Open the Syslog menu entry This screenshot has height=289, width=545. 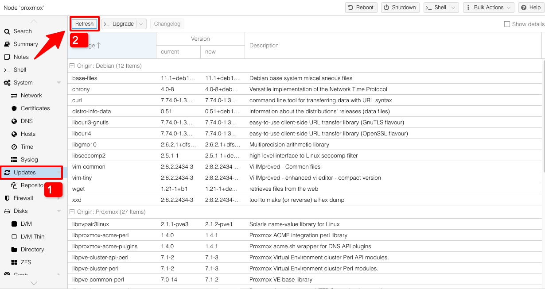pos(29,160)
